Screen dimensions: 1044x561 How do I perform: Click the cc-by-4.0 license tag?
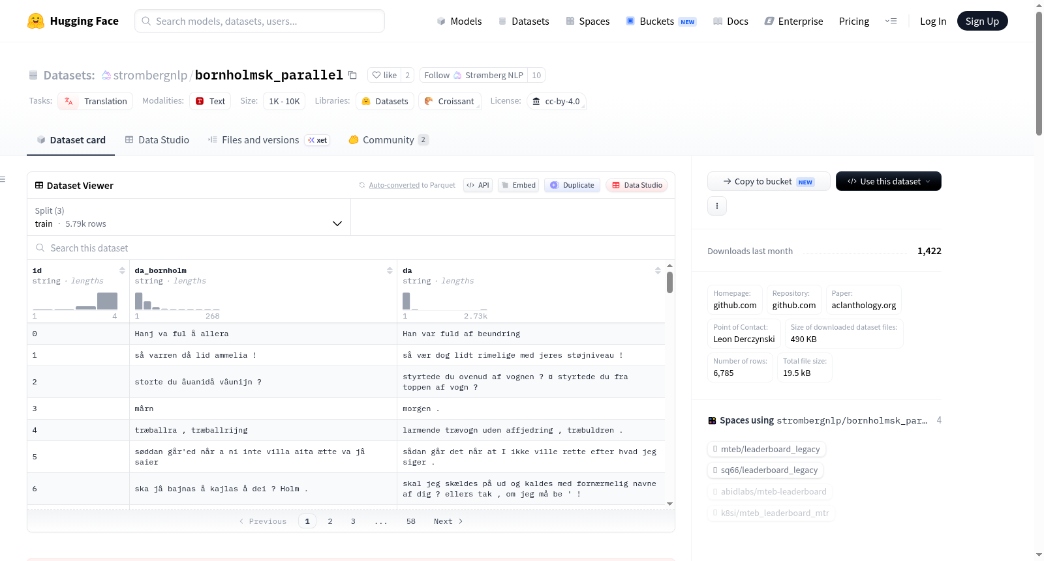[556, 101]
